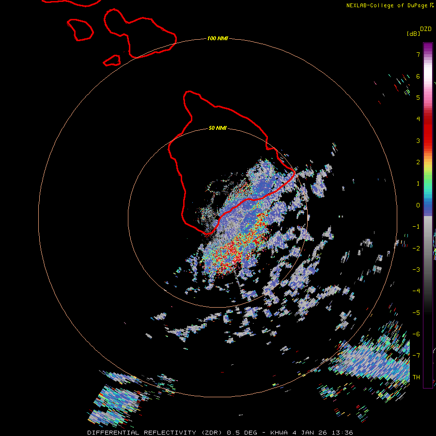Viewport: 436px width, 436px height.
Task: Select the "NEXLAB-College of DuPage" credit text
Action: 387,5
